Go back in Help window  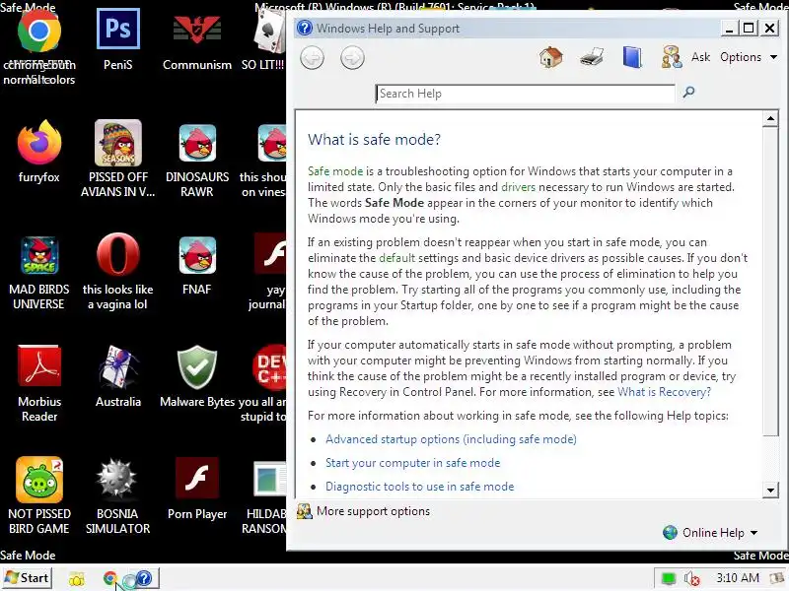[x=312, y=58]
